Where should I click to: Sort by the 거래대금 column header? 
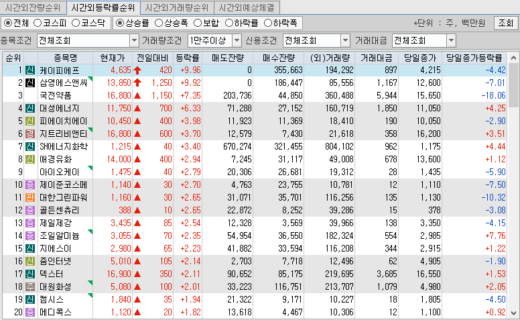pos(377,58)
